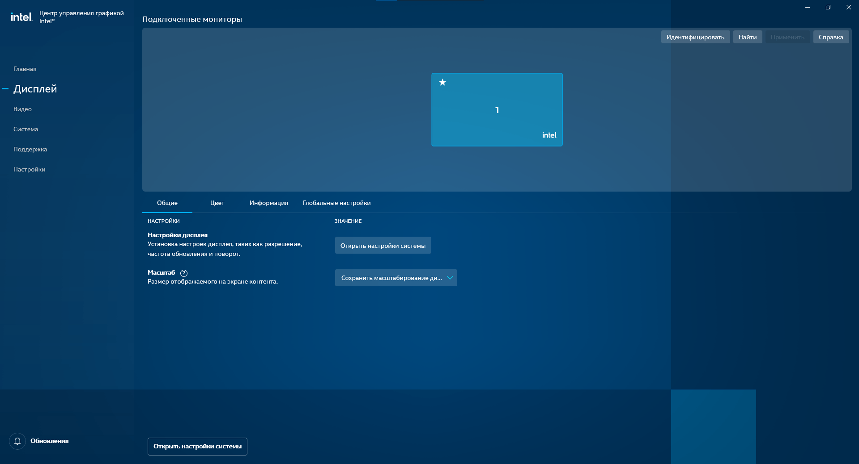859x464 pixels.
Task: Click the Подключенные мониторы heading
Action: (192, 19)
